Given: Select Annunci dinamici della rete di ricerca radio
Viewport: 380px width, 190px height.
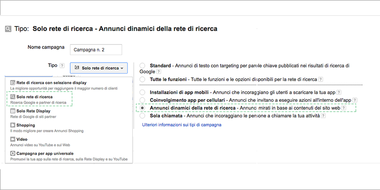Looking at the screenshot, I should pyautogui.click(x=142, y=108).
